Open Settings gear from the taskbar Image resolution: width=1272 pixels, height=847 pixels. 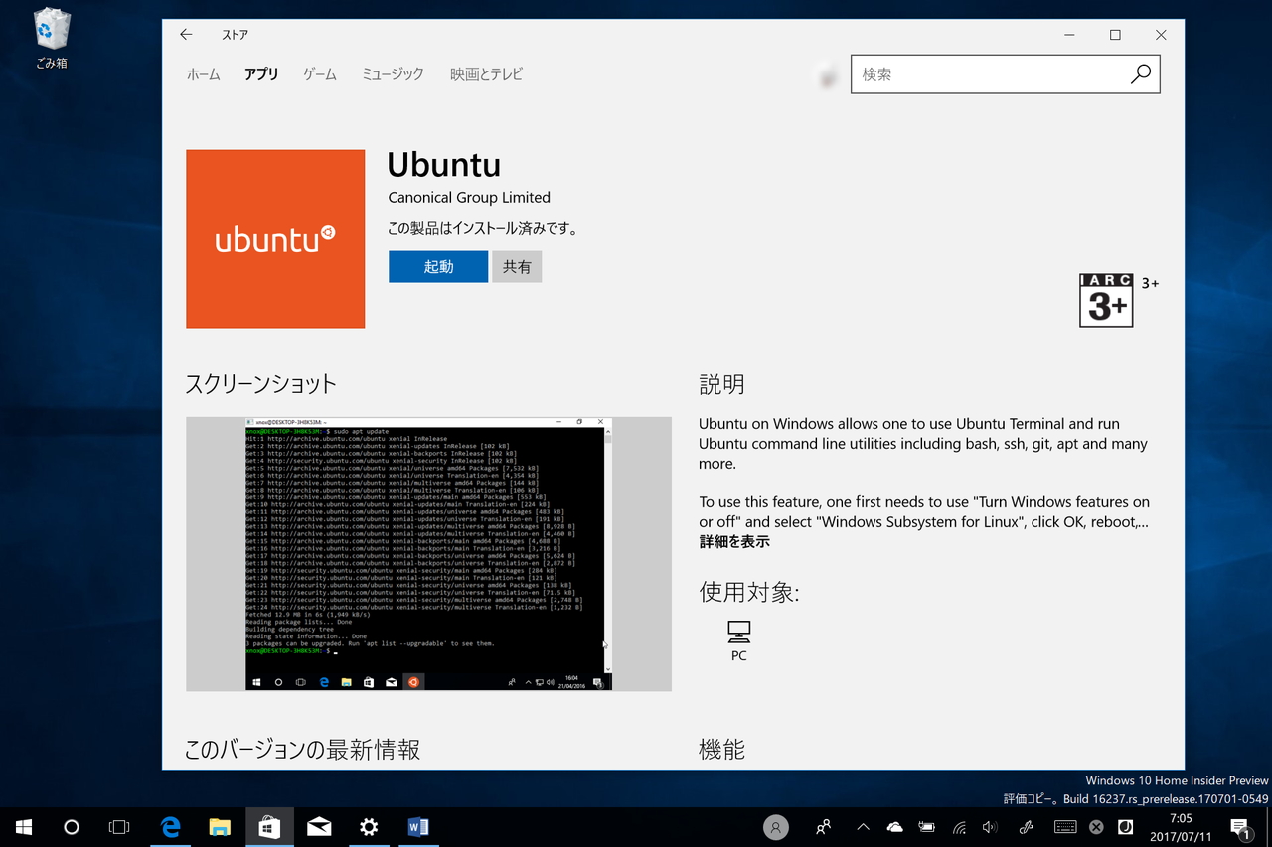point(369,826)
